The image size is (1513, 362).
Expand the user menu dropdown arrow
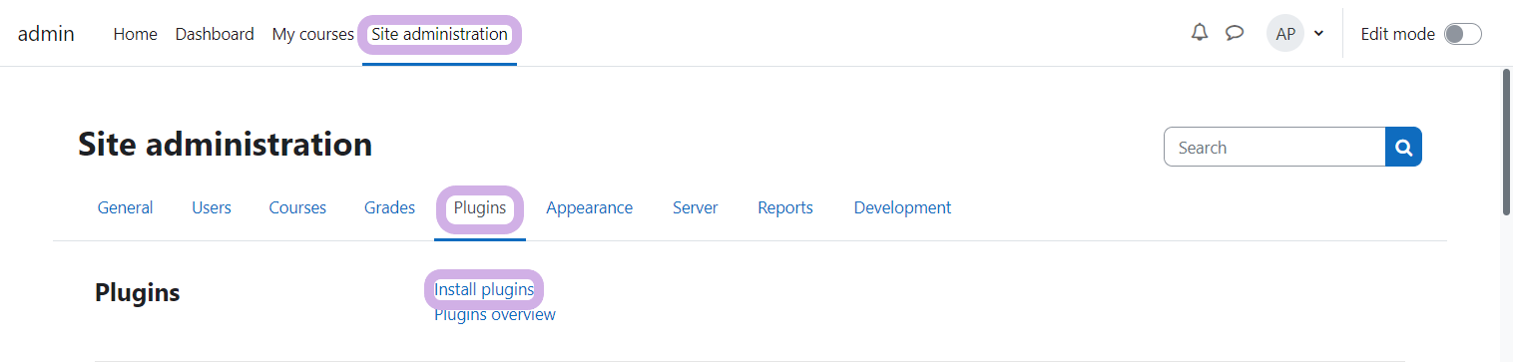(1318, 34)
